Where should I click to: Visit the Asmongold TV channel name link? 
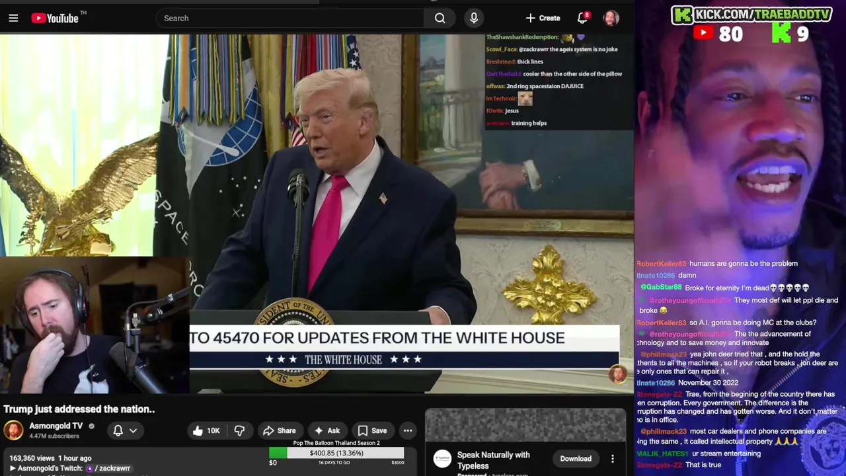coord(56,426)
